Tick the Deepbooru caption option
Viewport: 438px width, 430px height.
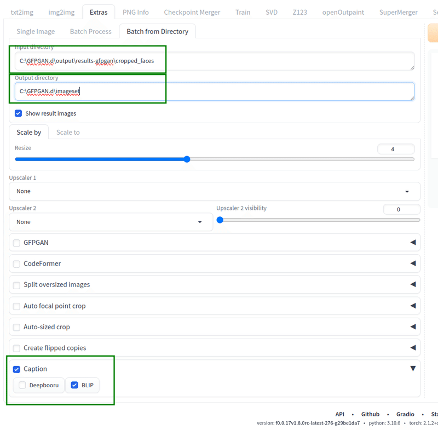click(x=22, y=385)
